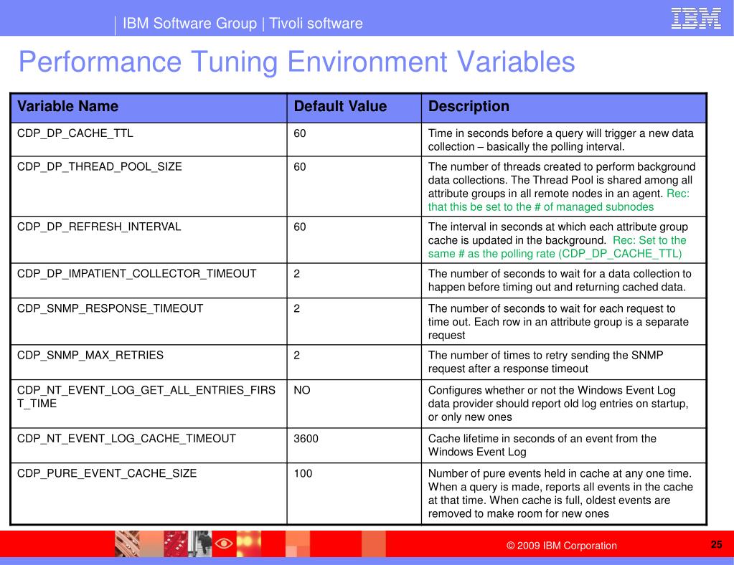Viewport: 734px width, 565px height.
Task: Click the 'Description' column header
Action: pyautogui.click(x=564, y=108)
